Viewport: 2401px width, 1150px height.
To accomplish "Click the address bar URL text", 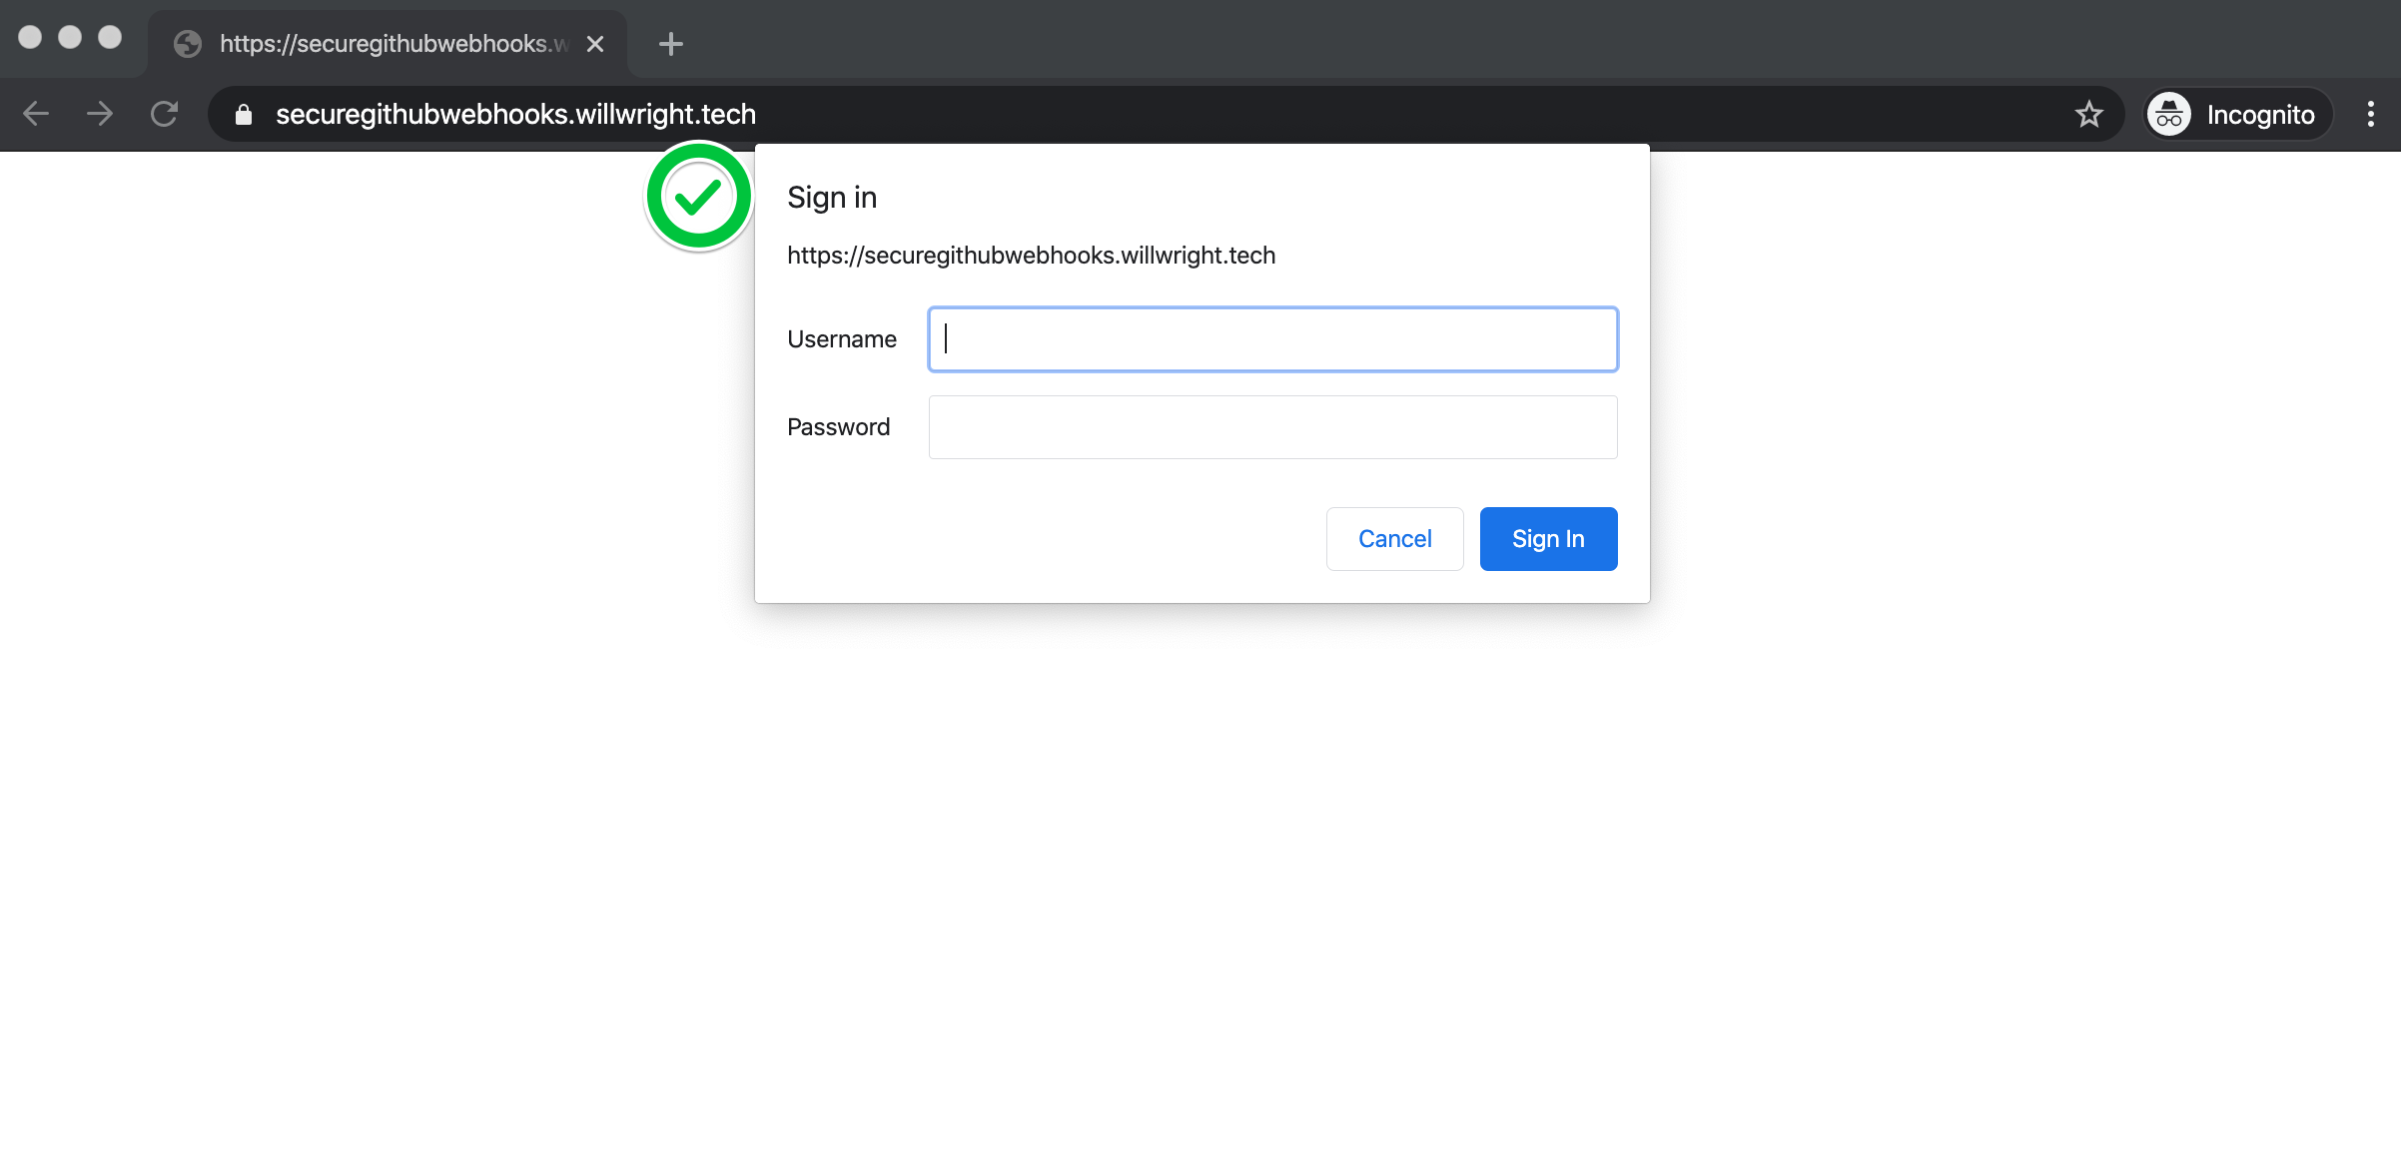I will (515, 115).
